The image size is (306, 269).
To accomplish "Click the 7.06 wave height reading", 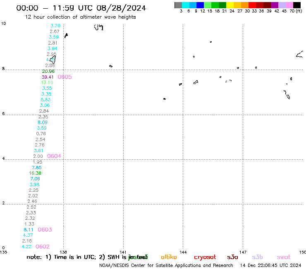I will coord(35,179).
